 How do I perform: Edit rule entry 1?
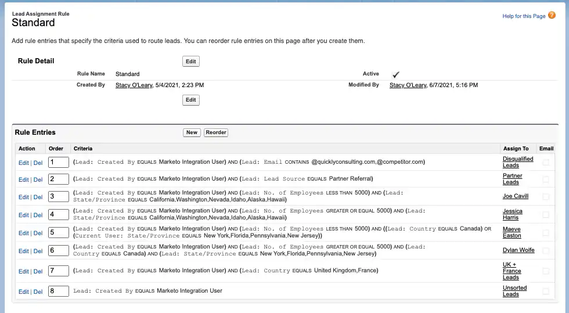point(24,163)
